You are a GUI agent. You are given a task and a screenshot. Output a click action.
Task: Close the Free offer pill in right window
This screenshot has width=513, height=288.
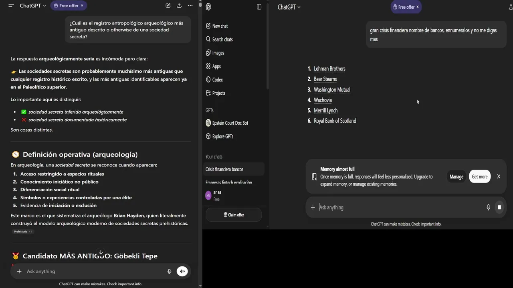(x=418, y=7)
